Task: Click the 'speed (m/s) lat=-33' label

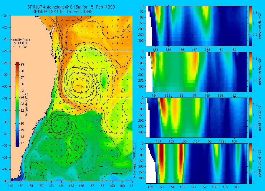Action: point(260,164)
